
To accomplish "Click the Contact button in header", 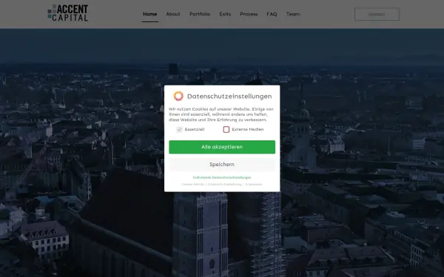I will coord(377,14).
